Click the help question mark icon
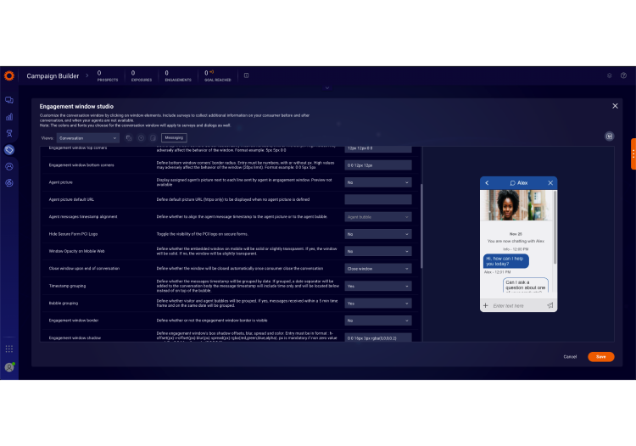 (623, 75)
